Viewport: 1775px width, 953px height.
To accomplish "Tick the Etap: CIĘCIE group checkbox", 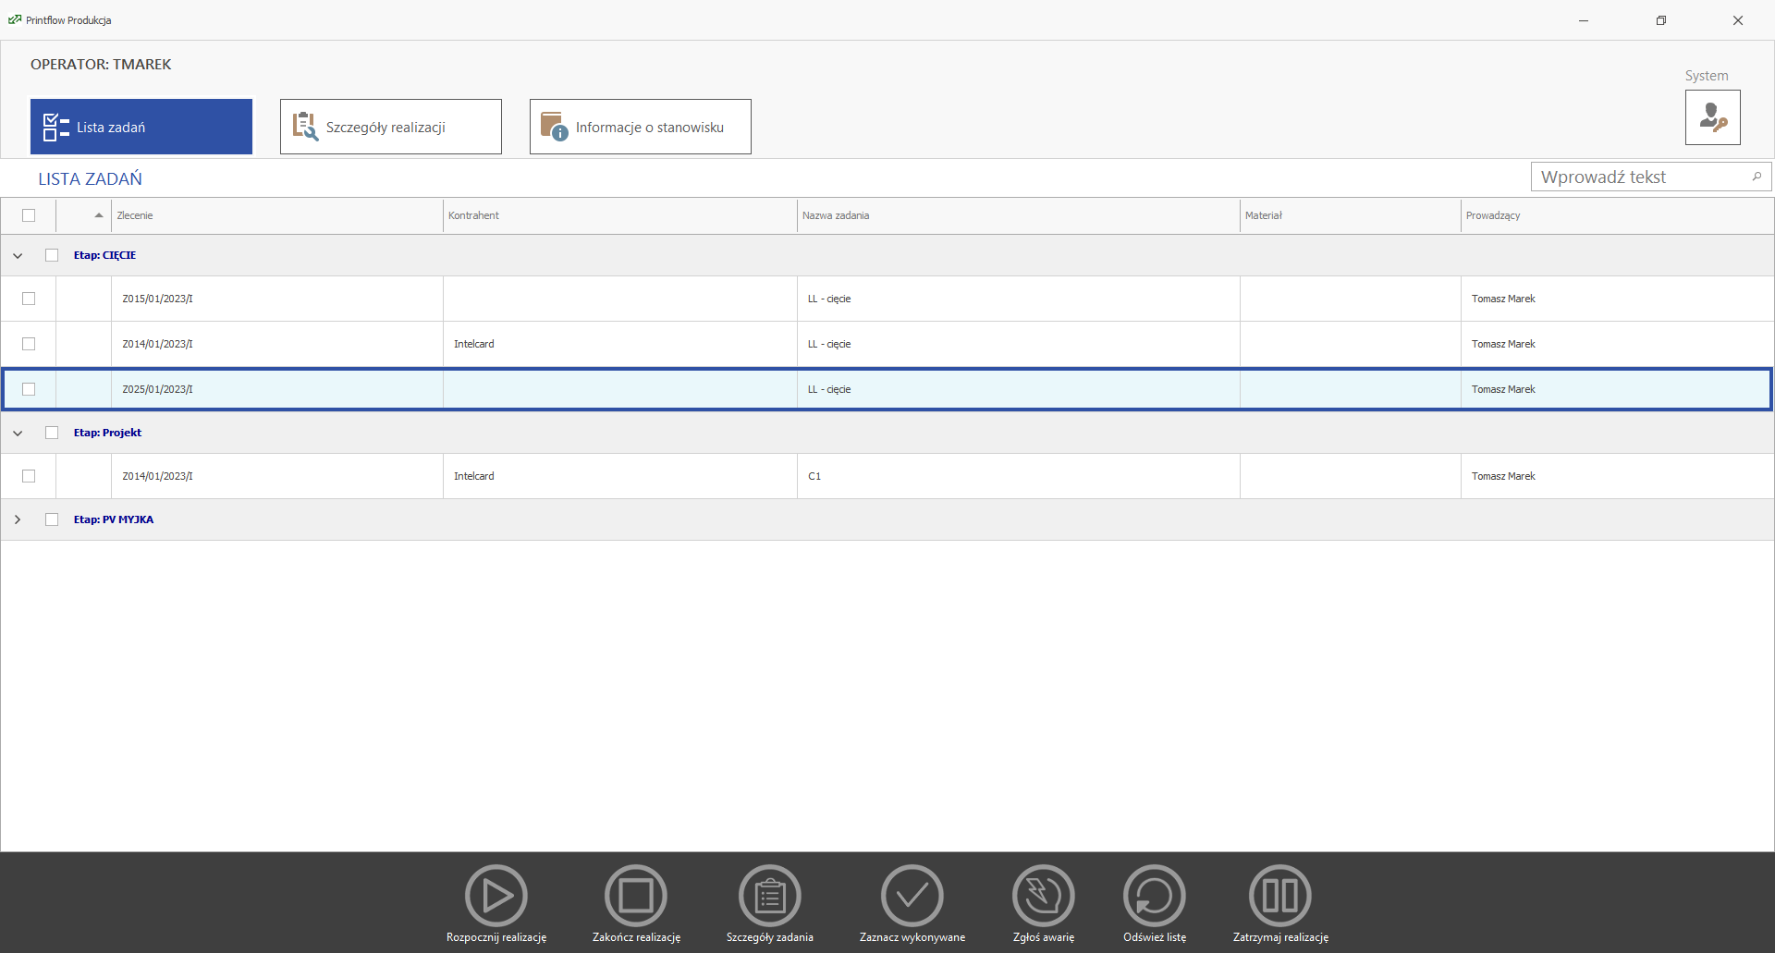I will [52, 255].
